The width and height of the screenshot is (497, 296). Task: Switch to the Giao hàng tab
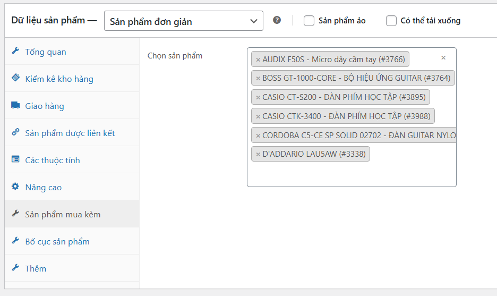[72, 106]
